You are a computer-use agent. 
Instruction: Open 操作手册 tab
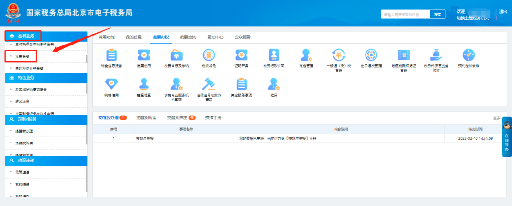coord(213,117)
